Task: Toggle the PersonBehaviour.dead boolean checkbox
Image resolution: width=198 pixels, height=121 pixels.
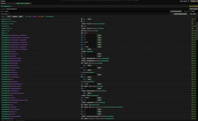Action: click(x=82, y=79)
